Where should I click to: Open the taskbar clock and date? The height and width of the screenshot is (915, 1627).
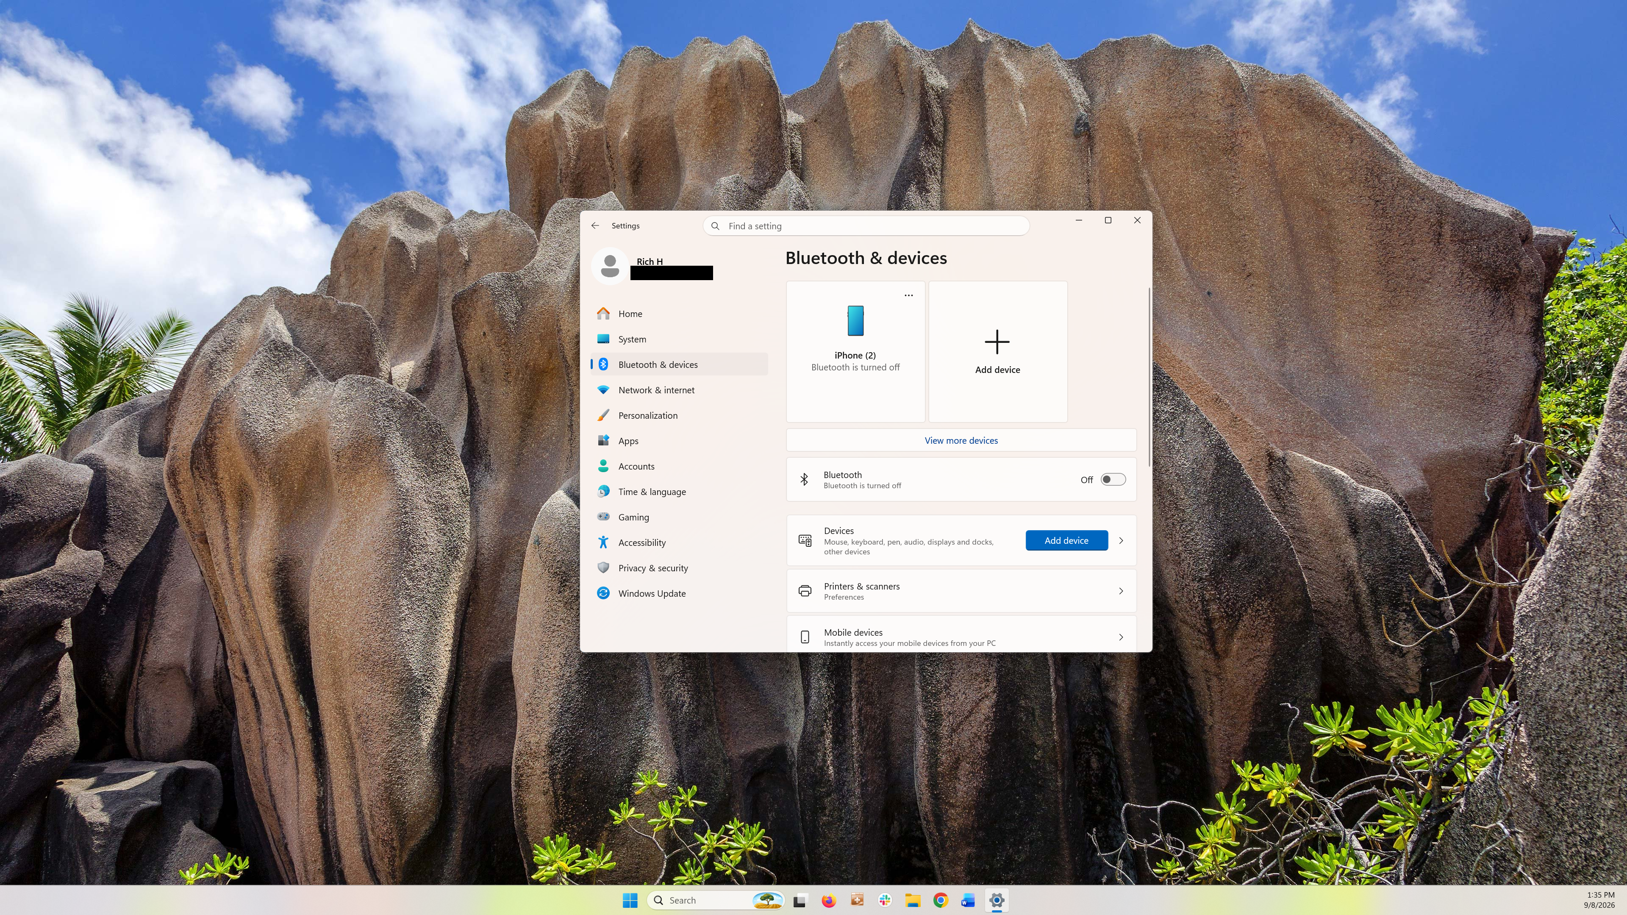point(1599,901)
